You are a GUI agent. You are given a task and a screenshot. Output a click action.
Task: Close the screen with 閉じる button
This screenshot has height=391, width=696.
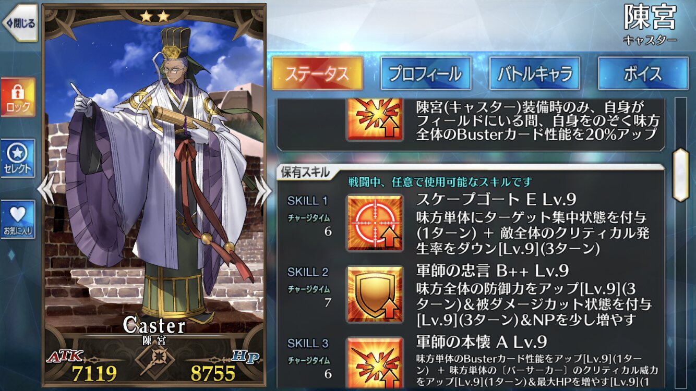click(20, 23)
